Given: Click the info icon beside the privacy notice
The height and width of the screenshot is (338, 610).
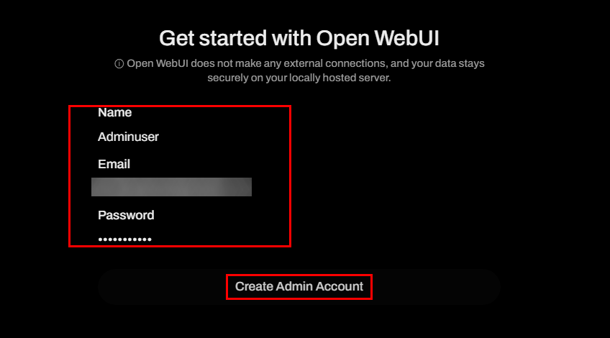Looking at the screenshot, I should coord(119,64).
